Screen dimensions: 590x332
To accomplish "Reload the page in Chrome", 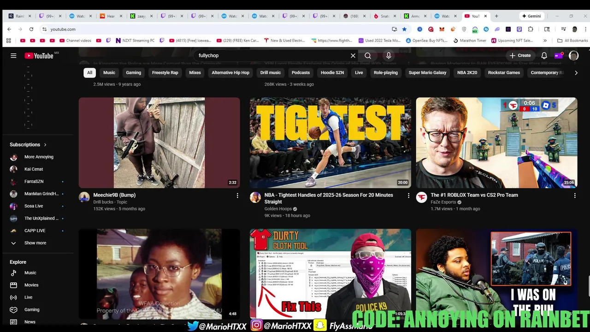I will point(31,29).
